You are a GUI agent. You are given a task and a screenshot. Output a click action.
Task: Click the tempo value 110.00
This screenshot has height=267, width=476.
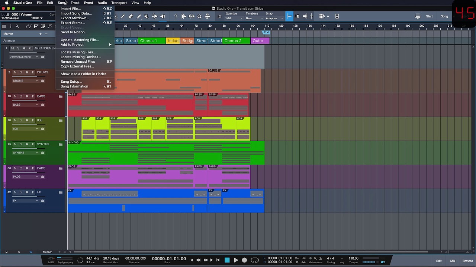(354, 258)
